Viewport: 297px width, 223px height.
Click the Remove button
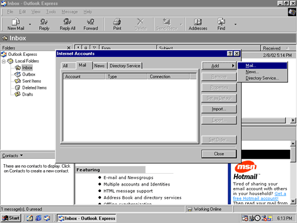219,77
